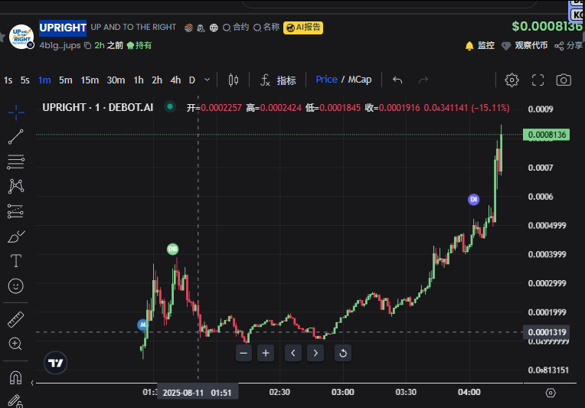The image size is (585, 408).
Task: Select the 5m timeframe
Action: coord(66,80)
